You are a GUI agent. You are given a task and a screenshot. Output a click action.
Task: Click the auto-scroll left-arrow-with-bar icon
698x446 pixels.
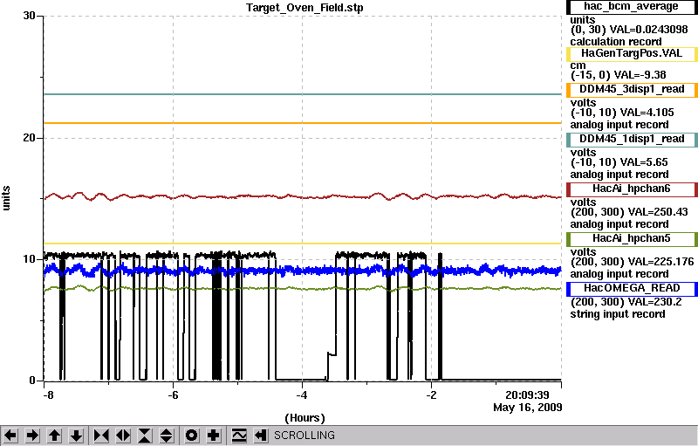tap(260, 436)
